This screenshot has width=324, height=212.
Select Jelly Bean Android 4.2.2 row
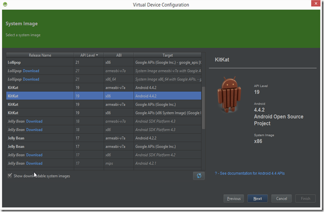[104, 138]
